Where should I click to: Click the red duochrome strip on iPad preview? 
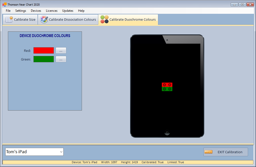pyautogui.click(x=167, y=85)
